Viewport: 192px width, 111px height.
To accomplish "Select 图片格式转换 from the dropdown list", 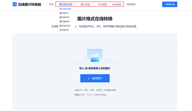I will click(x=65, y=9).
